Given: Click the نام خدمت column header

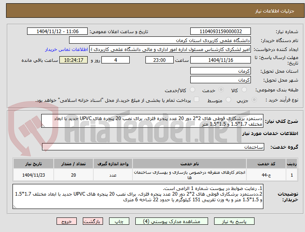Looking at the screenshot, I should click(x=189, y=164).
